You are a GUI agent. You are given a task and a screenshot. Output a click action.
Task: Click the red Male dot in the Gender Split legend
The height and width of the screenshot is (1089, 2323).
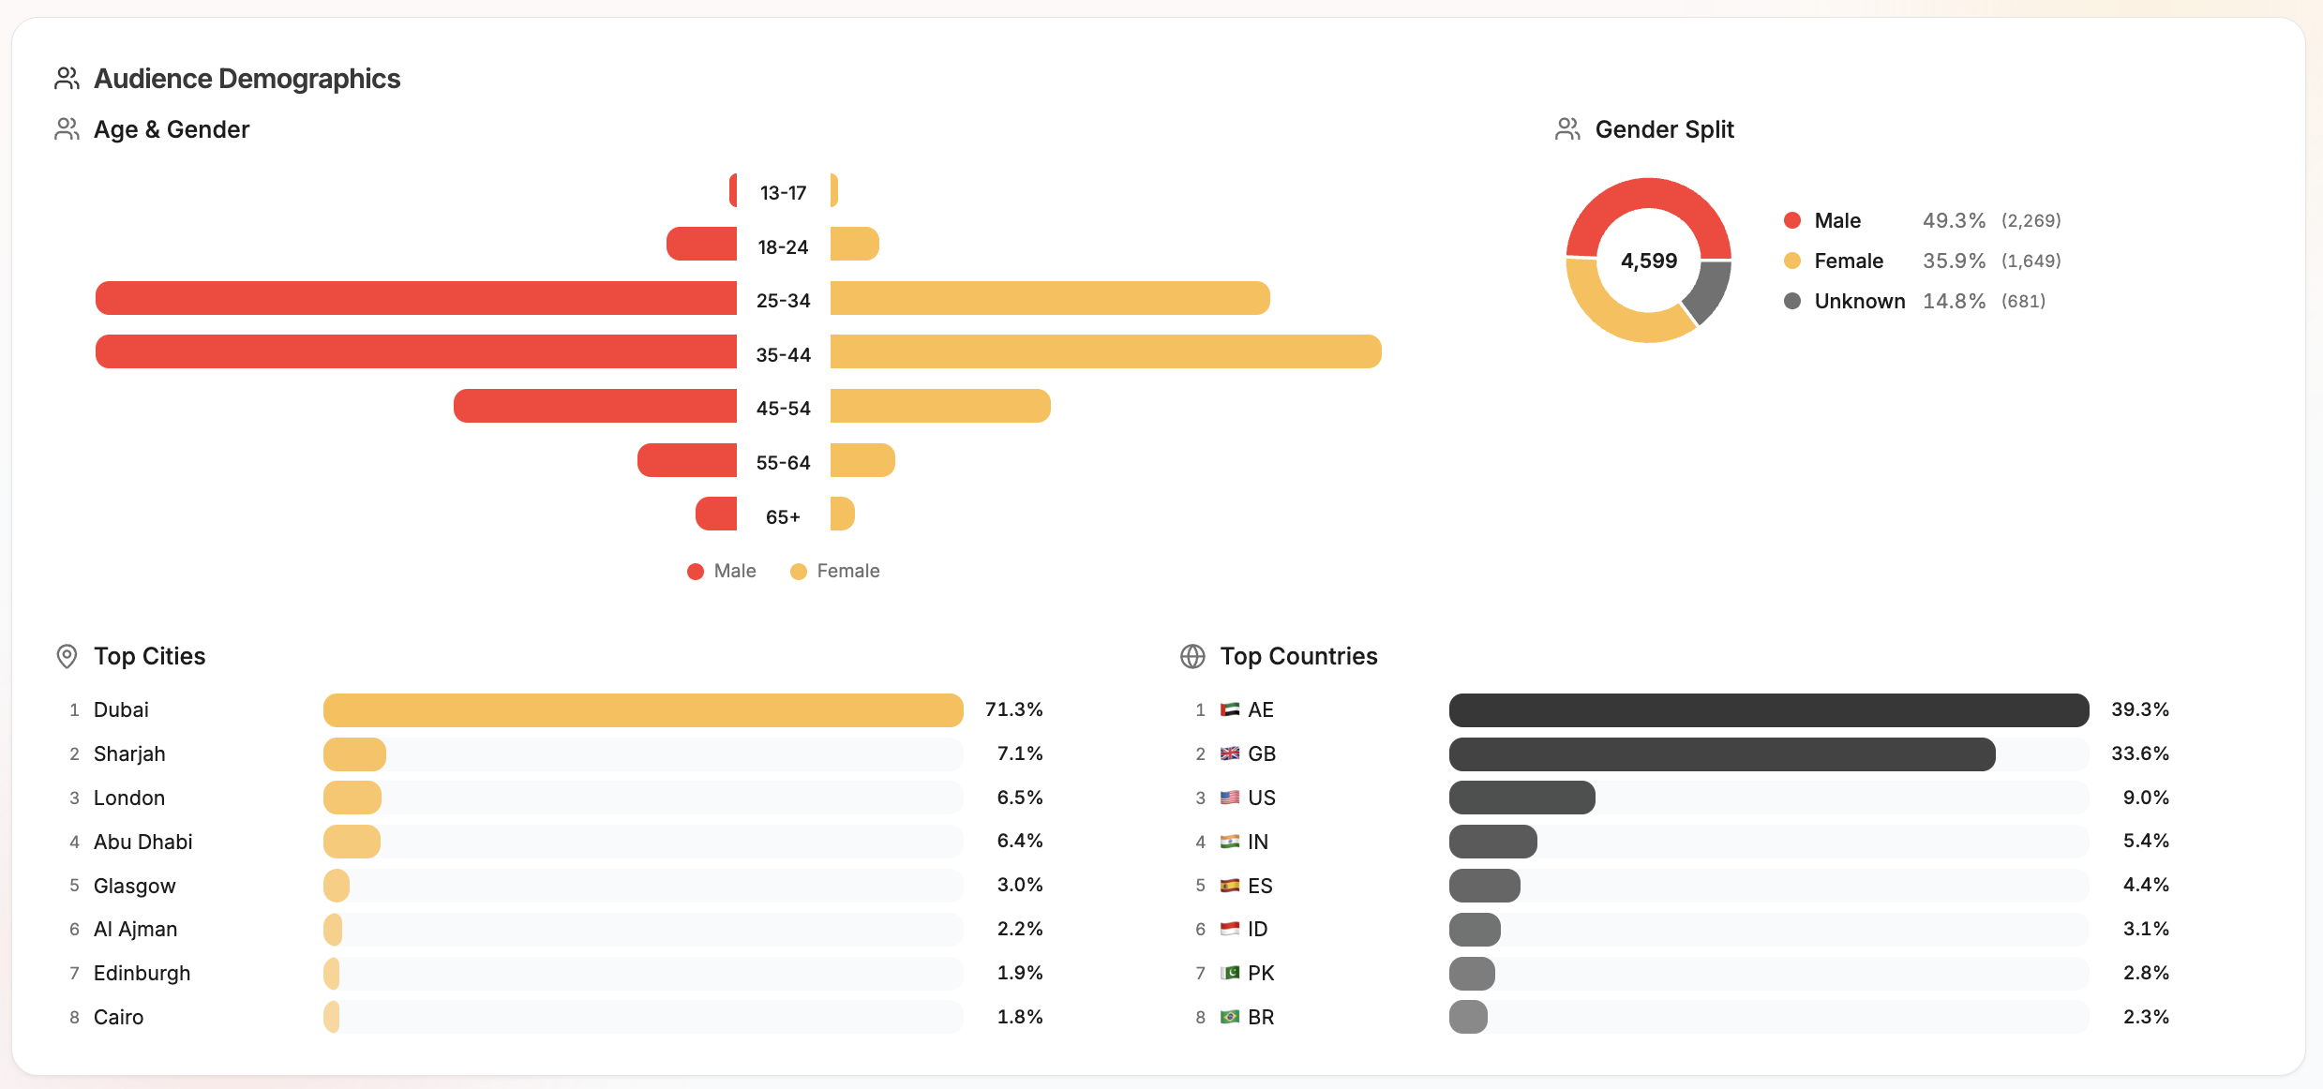1792,220
